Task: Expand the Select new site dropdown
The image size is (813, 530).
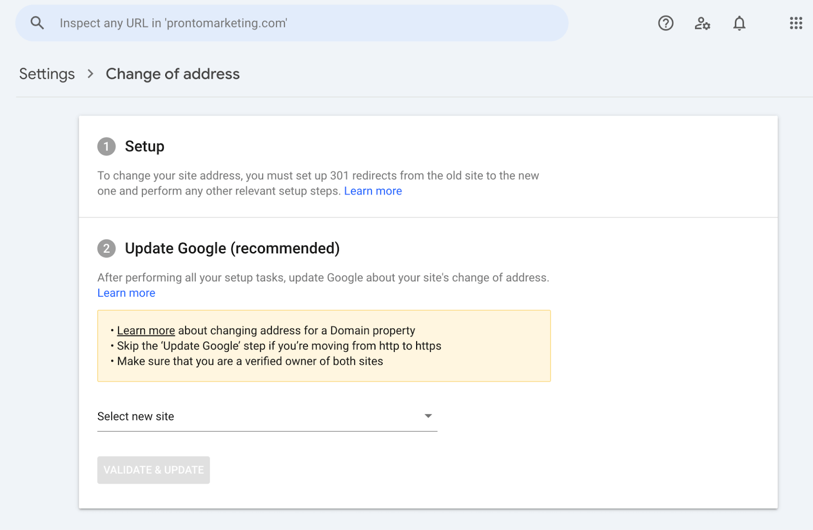Action: click(267, 417)
